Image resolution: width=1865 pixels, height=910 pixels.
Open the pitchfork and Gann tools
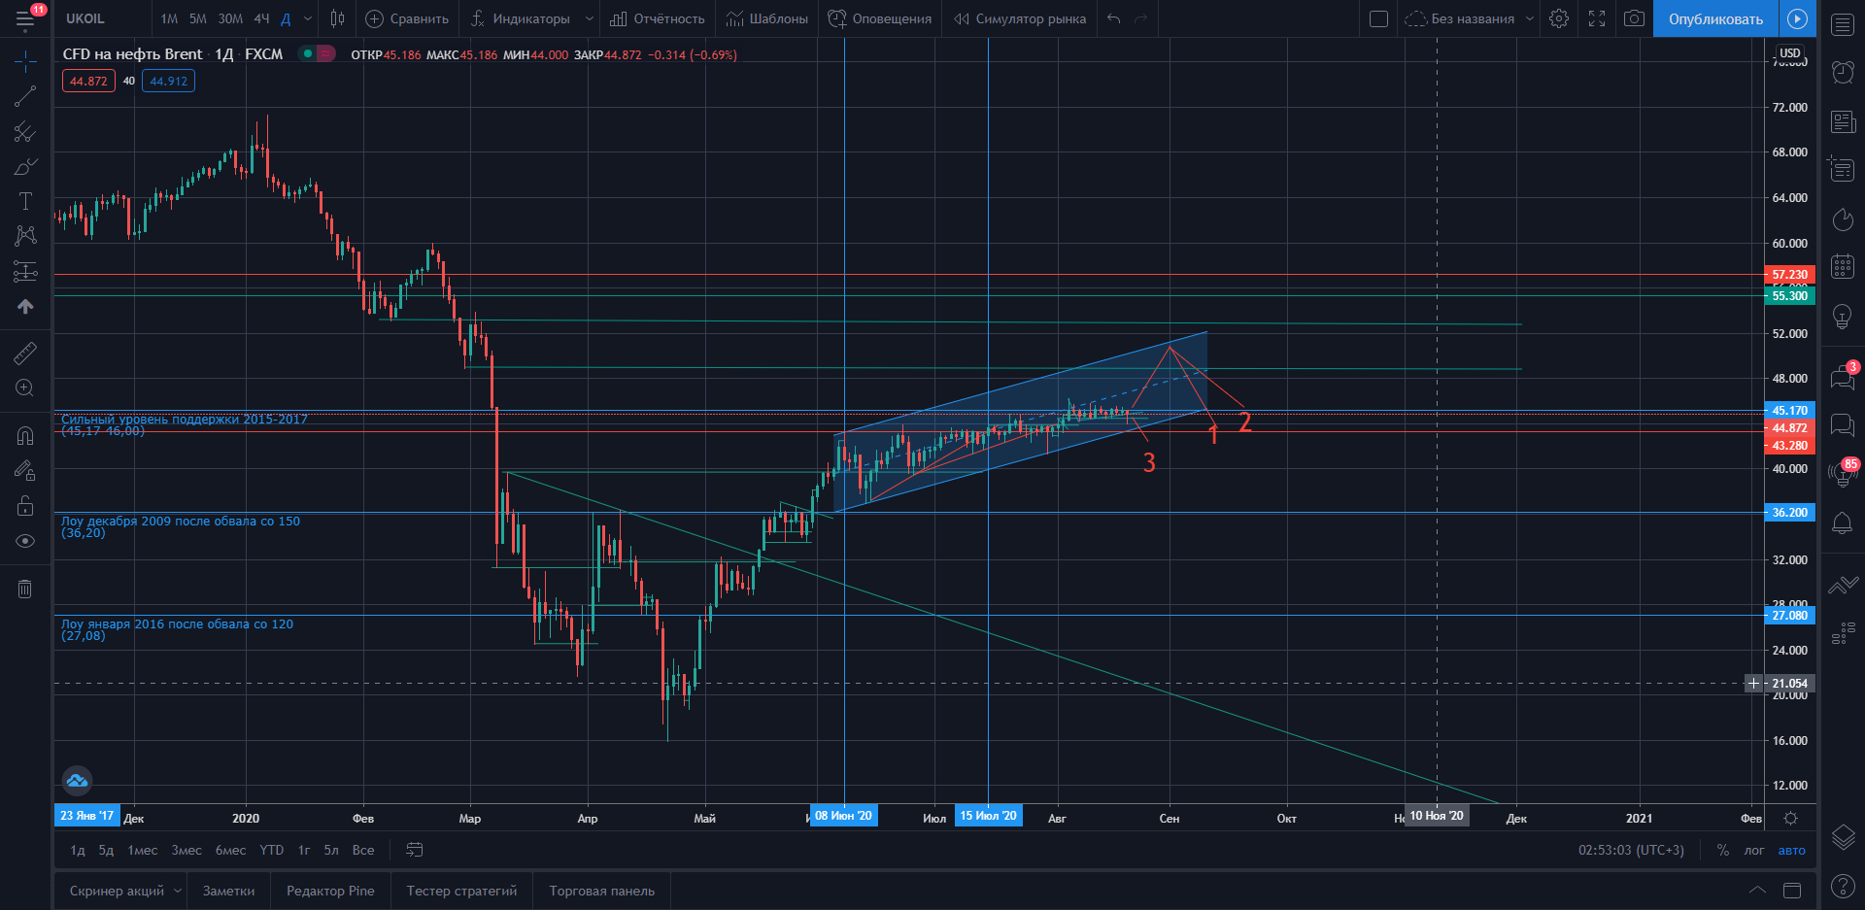(25, 131)
